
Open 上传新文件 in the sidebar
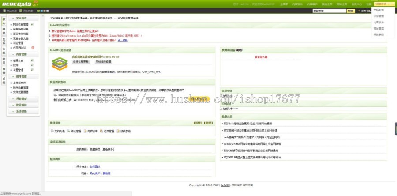[19, 83]
